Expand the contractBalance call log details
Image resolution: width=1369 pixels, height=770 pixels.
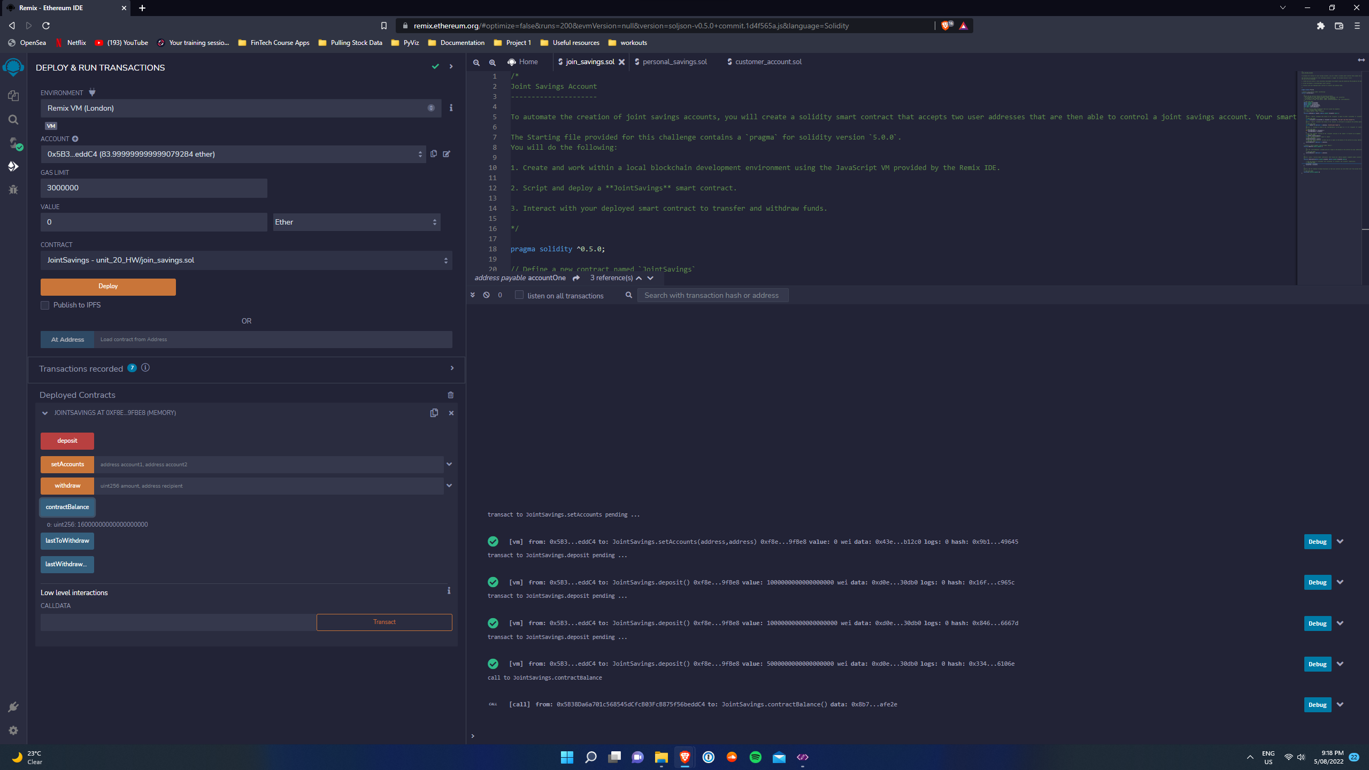click(x=1340, y=705)
